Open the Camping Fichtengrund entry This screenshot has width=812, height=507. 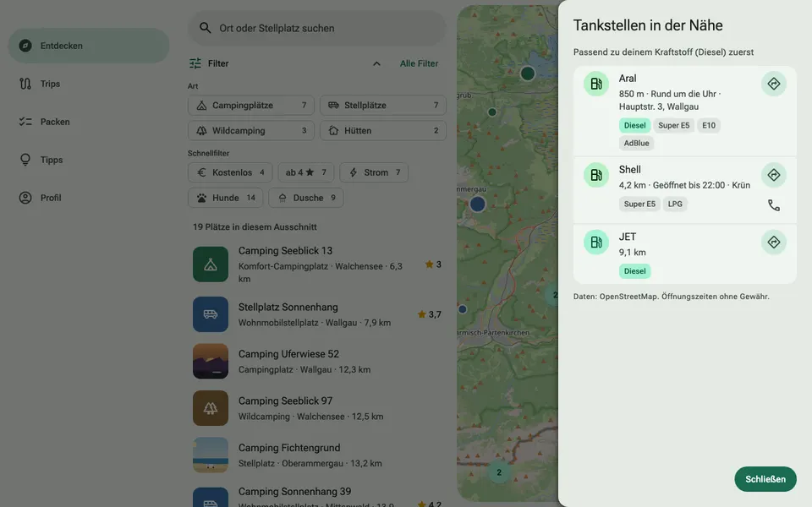317,455
